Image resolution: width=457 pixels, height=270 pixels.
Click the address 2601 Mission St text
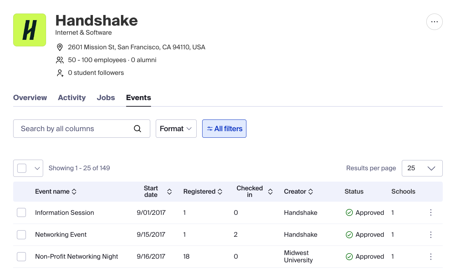[x=137, y=47]
